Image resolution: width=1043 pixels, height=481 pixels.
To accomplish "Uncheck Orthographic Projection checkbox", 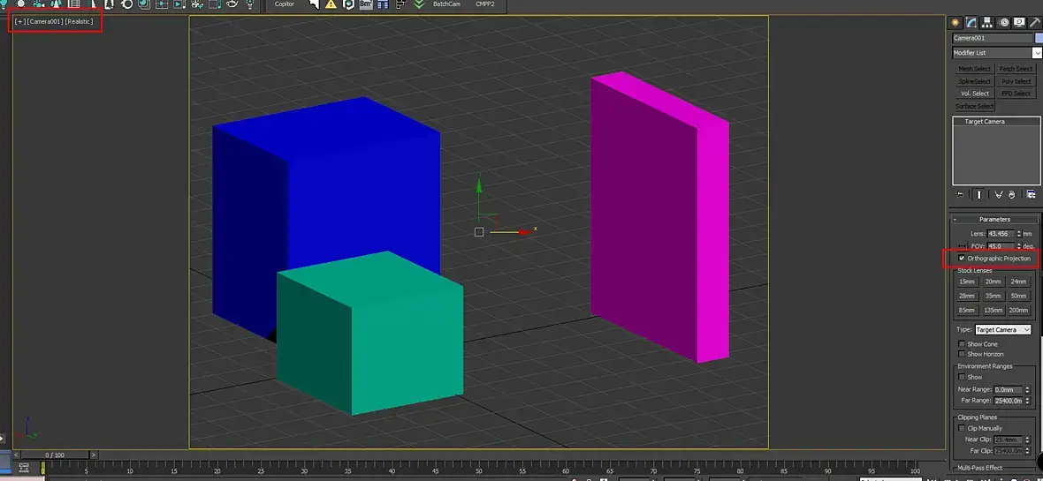I will tap(961, 259).
